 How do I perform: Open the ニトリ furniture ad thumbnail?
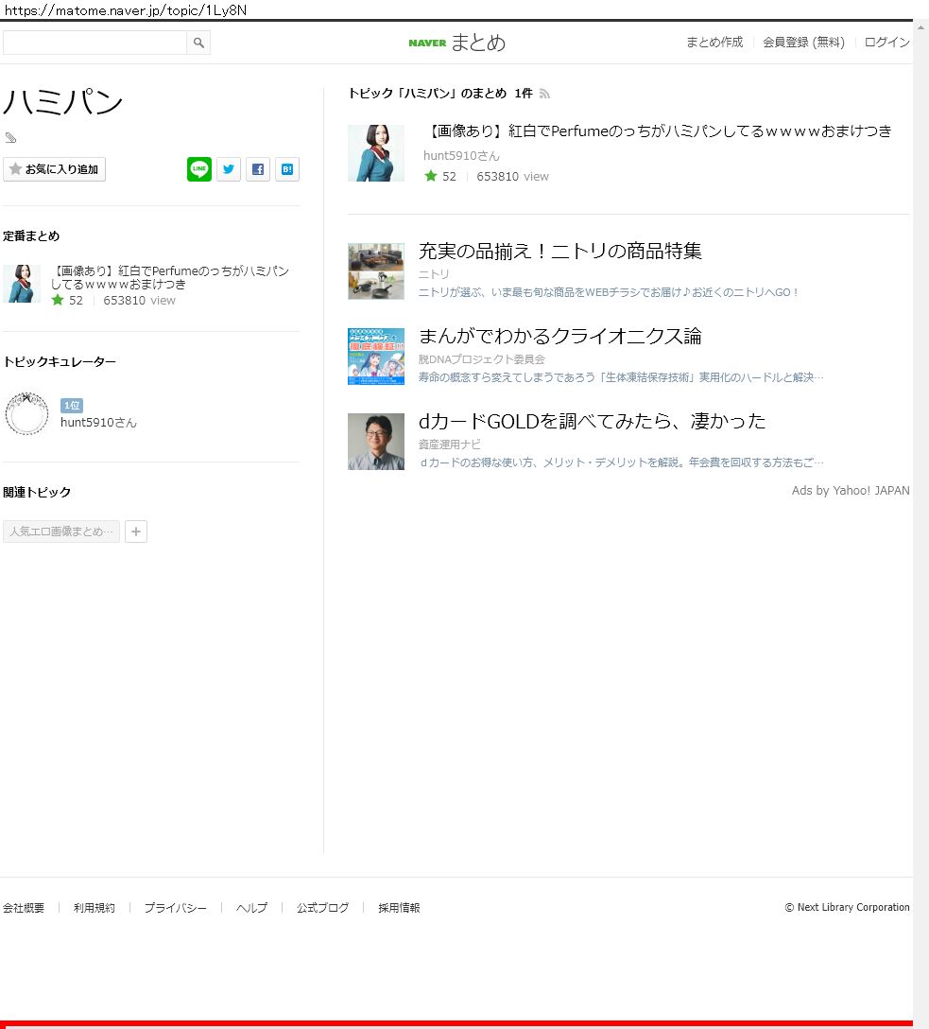[376, 271]
